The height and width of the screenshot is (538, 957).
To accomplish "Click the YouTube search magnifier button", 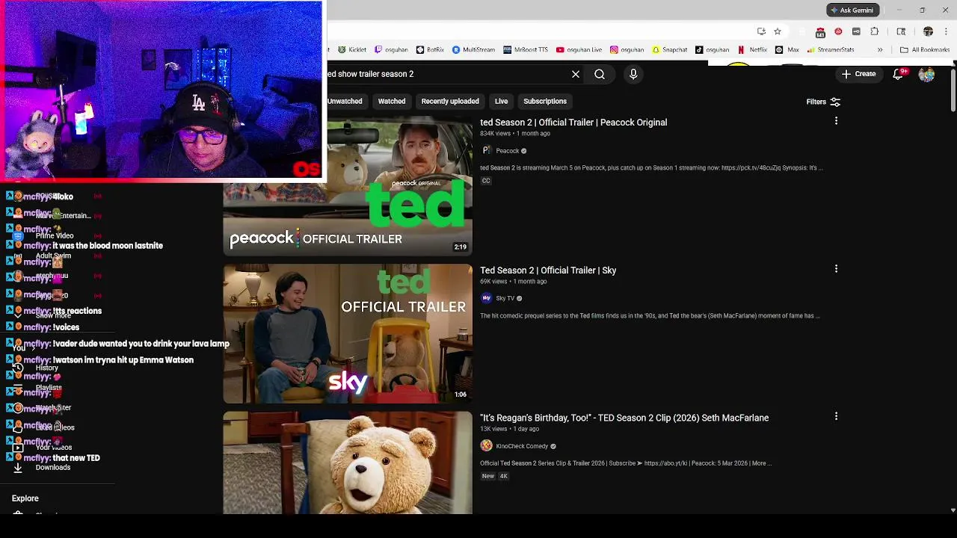I will point(600,74).
